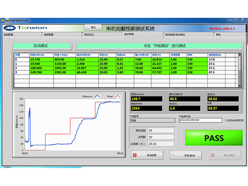The width and height of the screenshot is (248, 186).
Task: Click speed cell 1156.00
Action: pyautogui.click(x=64, y=63)
